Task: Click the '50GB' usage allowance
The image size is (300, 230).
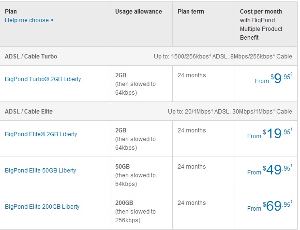Action: 122,167
